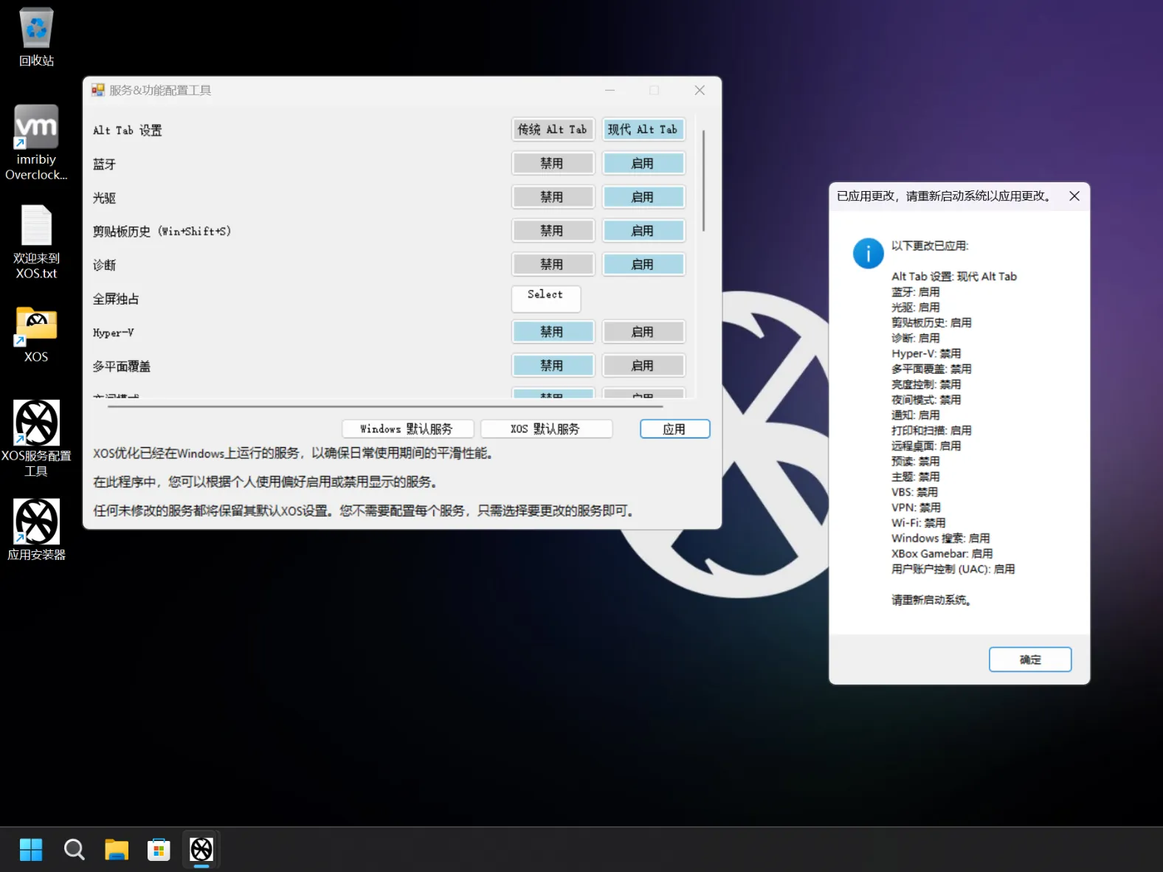Enable 光驱 with the 启用 button
The height and width of the screenshot is (872, 1163).
pyautogui.click(x=643, y=197)
